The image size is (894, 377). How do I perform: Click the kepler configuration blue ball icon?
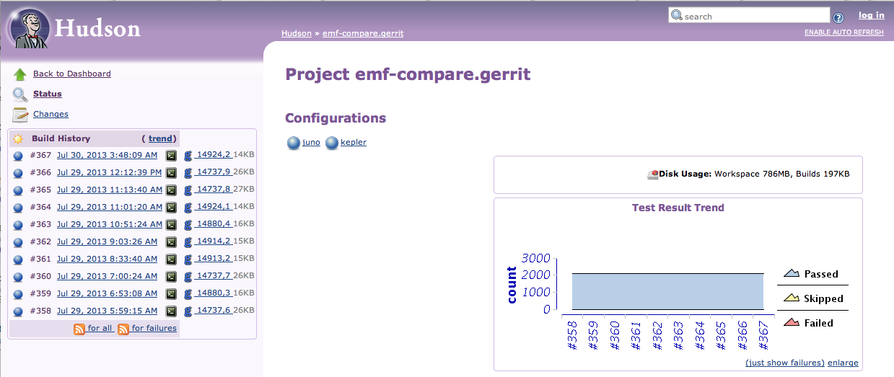(x=332, y=143)
